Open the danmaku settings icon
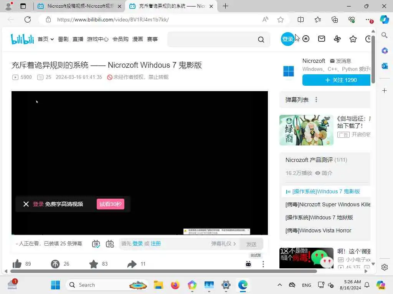393x294 pixels. (x=110, y=244)
